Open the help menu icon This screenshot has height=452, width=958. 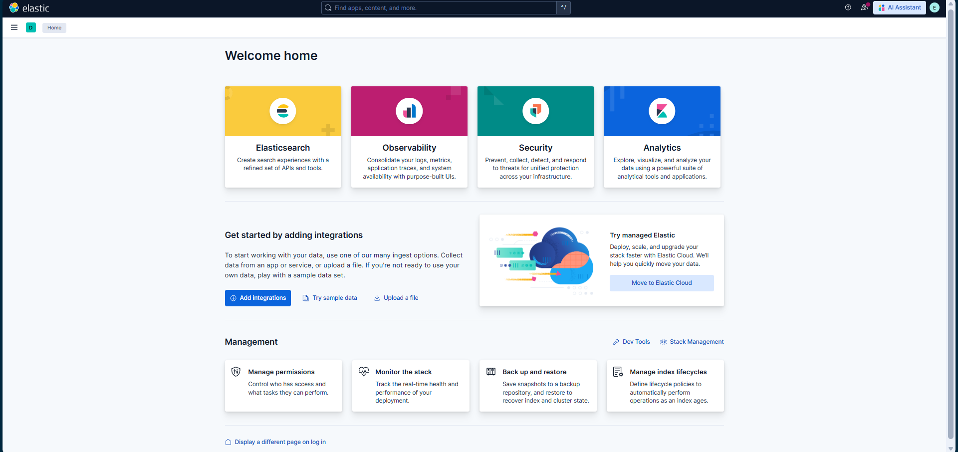848,7
